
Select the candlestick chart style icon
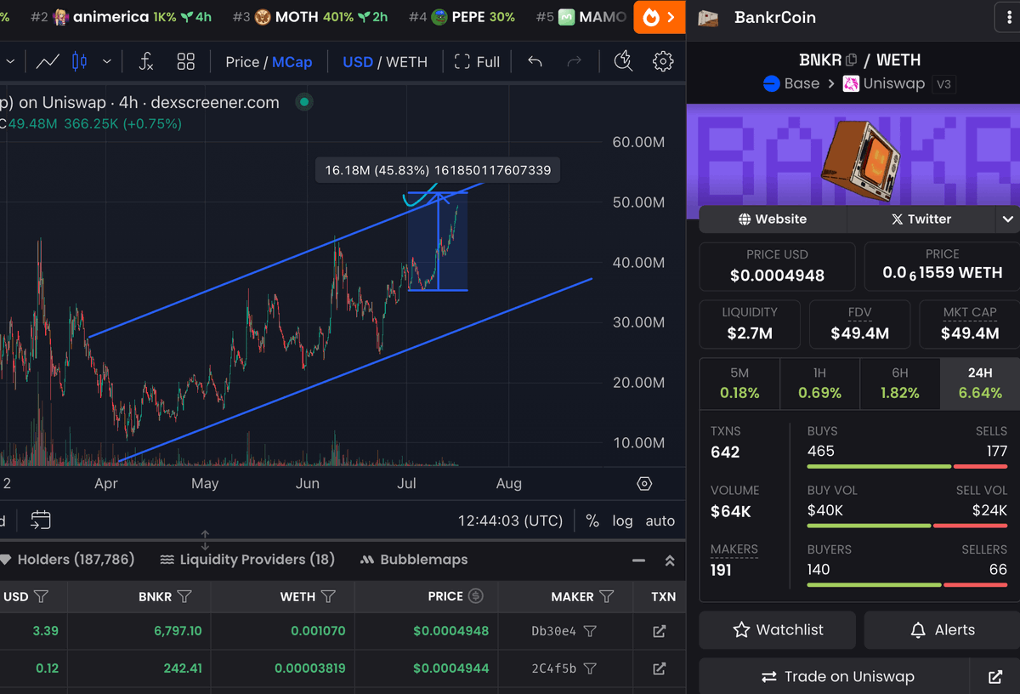tap(79, 61)
